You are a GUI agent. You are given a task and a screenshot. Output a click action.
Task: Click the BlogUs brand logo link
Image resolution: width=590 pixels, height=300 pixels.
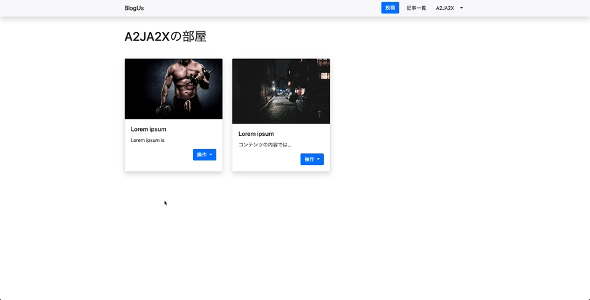[x=134, y=8]
